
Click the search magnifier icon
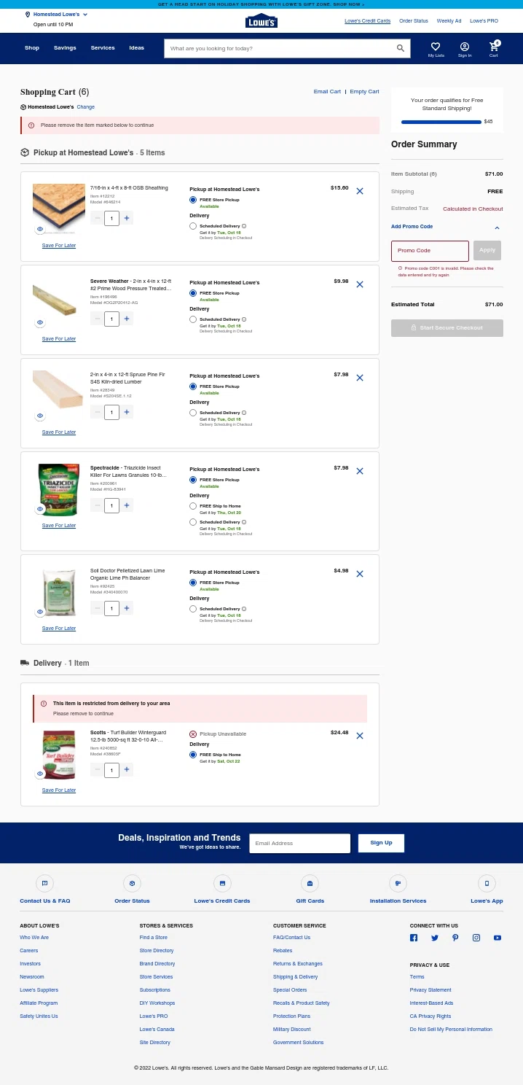pos(400,48)
